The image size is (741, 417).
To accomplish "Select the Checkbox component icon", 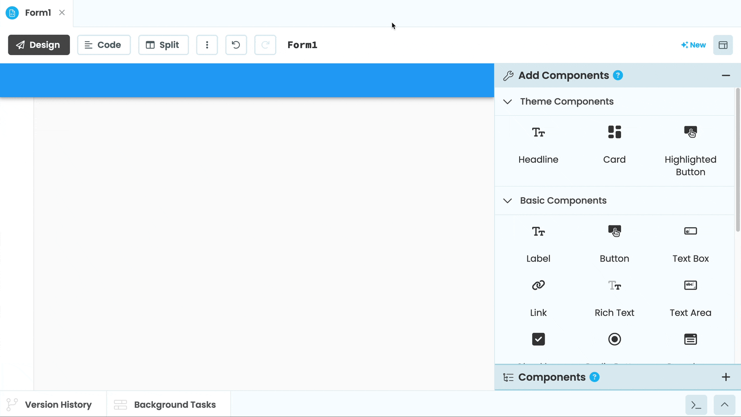I will click(538, 339).
